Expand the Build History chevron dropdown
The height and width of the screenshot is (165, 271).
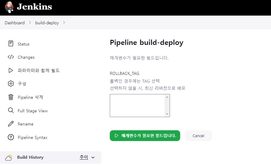93,158
